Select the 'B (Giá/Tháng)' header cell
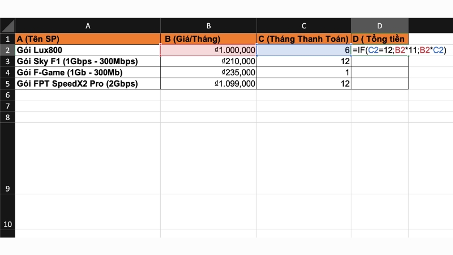 [208, 39]
